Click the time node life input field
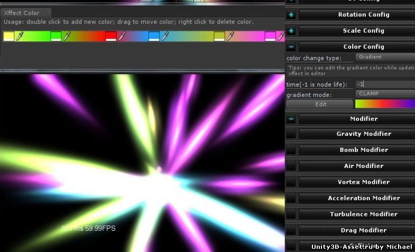The image size is (415, 252). [x=384, y=84]
